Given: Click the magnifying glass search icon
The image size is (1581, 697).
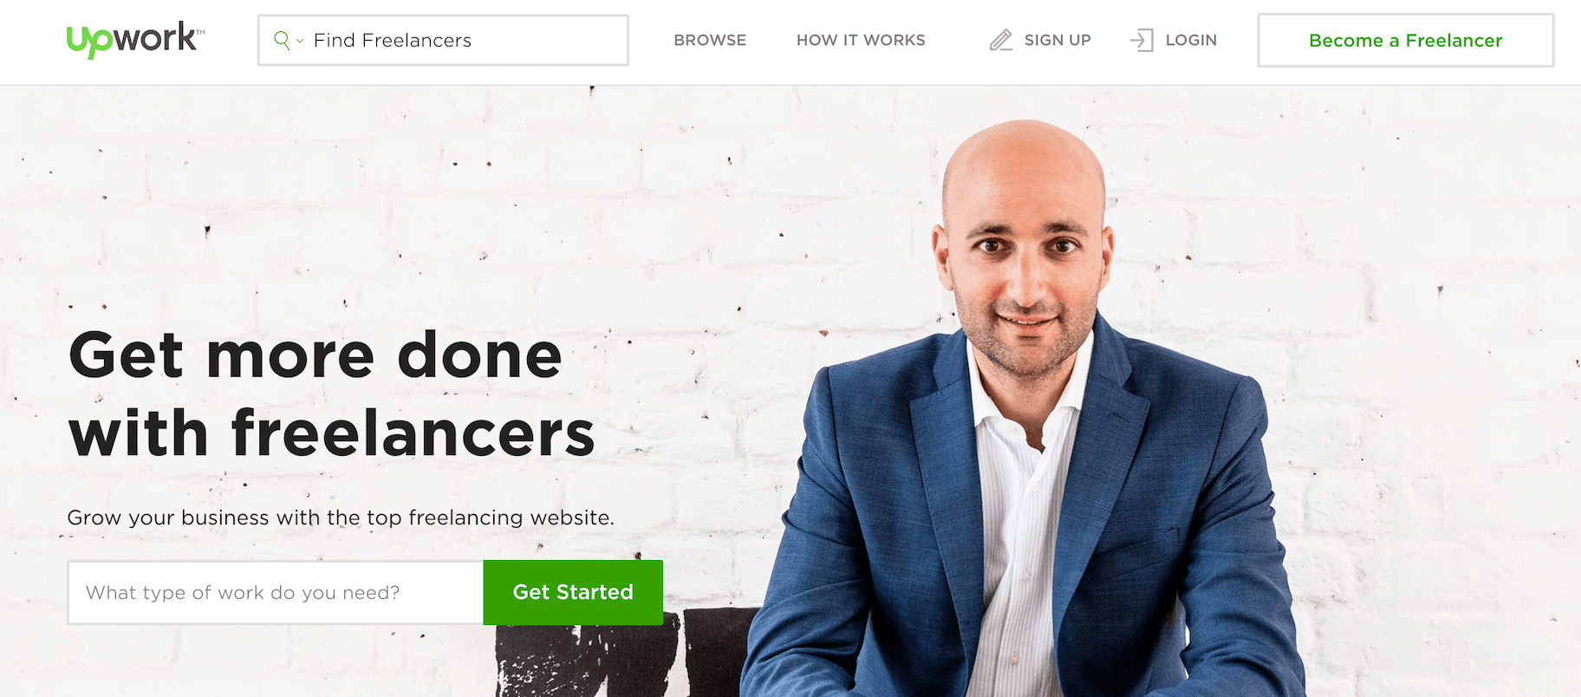Looking at the screenshot, I should (x=282, y=40).
